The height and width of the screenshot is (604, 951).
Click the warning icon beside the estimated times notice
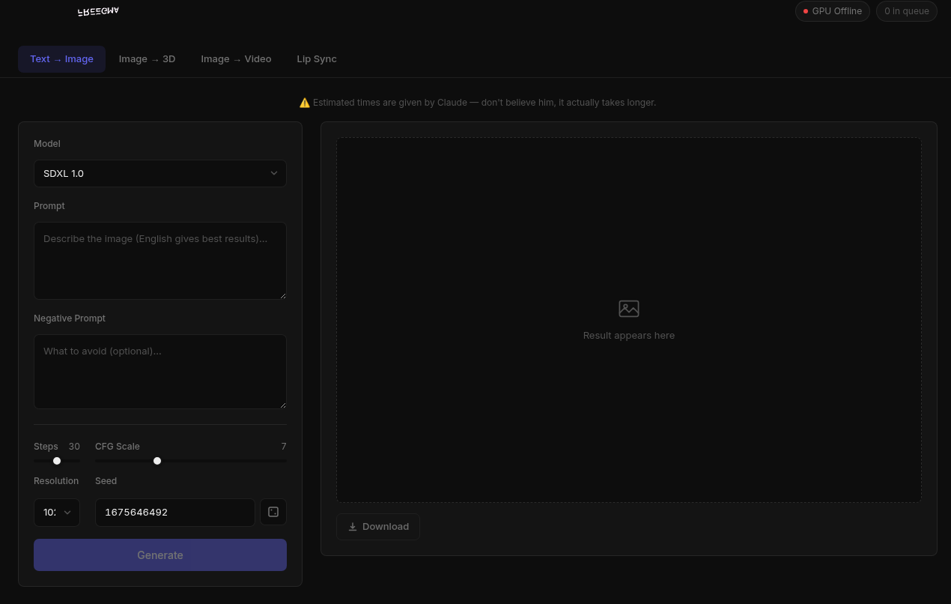[x=305, y=103]
